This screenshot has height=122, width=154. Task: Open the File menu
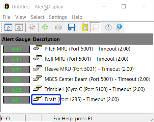pyautogui.click(x=6, y=17)
